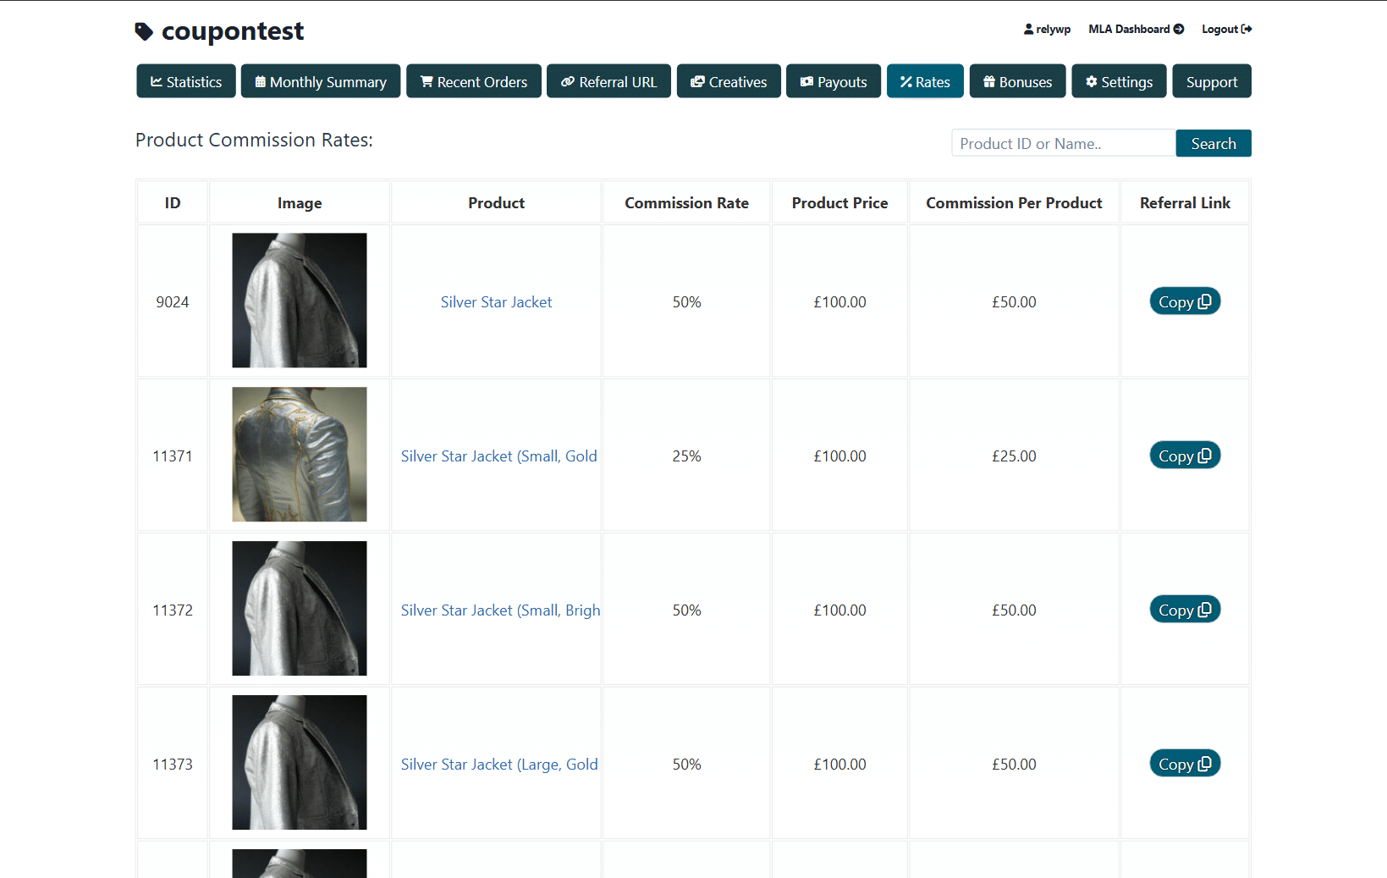Screen dimensions: 1387x878
Task: Copy referral link for product 11371
Action: (x=1185, y=456)
